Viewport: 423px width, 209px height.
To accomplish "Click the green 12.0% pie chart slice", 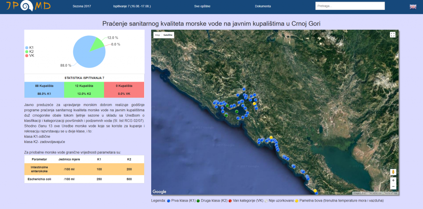I will pyautogui.click(x=97, y=45).
